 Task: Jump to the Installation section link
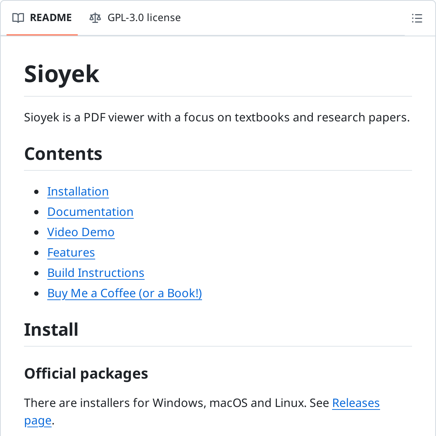pos(78,191)
